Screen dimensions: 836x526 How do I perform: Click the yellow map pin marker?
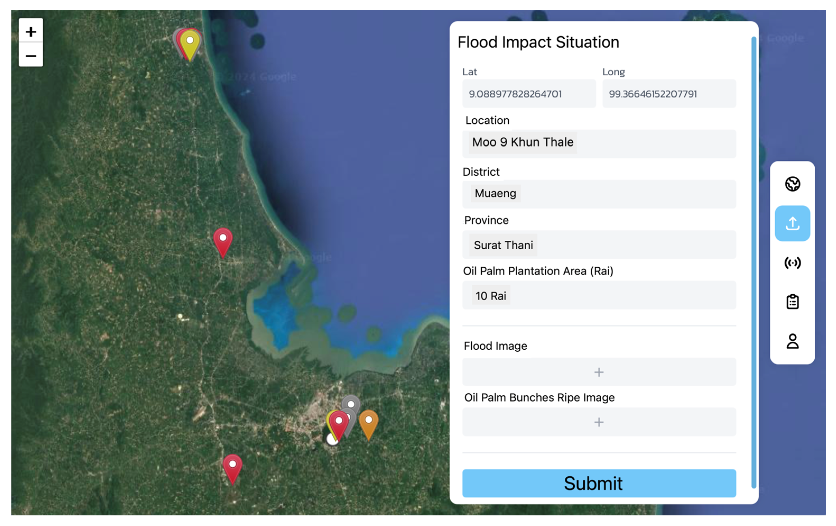tap(190, 43)
